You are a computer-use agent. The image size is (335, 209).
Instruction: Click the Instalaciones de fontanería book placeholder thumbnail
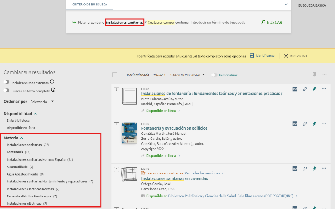point(129,96)
